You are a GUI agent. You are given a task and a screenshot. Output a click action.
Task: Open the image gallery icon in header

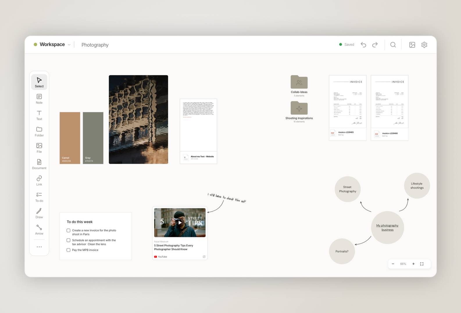[412, 45]
